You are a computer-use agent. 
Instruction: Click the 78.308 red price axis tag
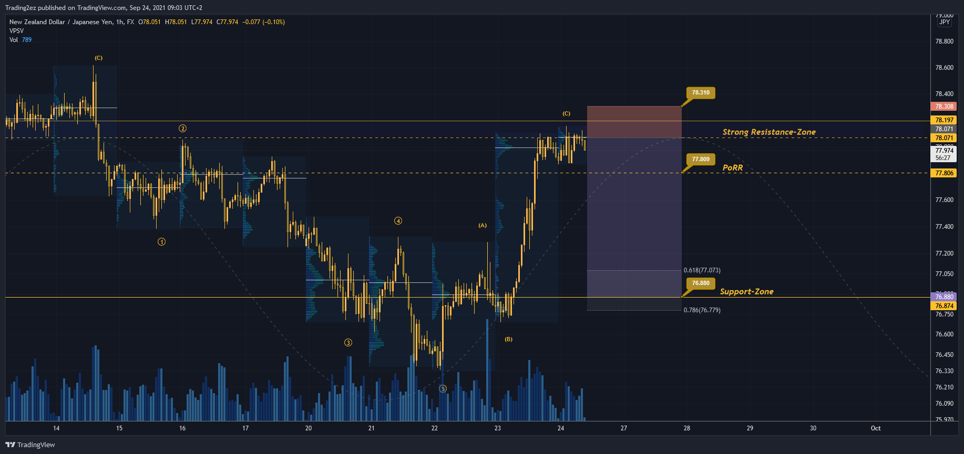click(944, 107)
